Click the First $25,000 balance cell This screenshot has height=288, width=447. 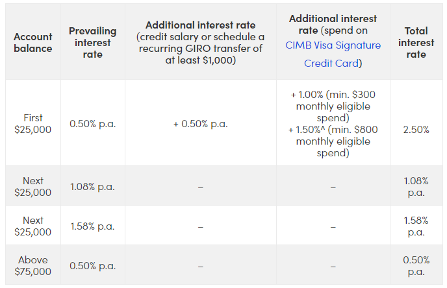(x=33, y=123)
